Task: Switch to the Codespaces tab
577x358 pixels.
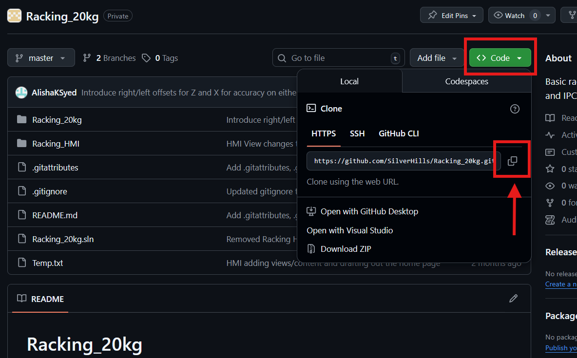Action: tap(466, 81)
